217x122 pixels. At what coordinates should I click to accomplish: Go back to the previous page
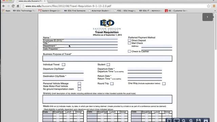pos(4,6)
